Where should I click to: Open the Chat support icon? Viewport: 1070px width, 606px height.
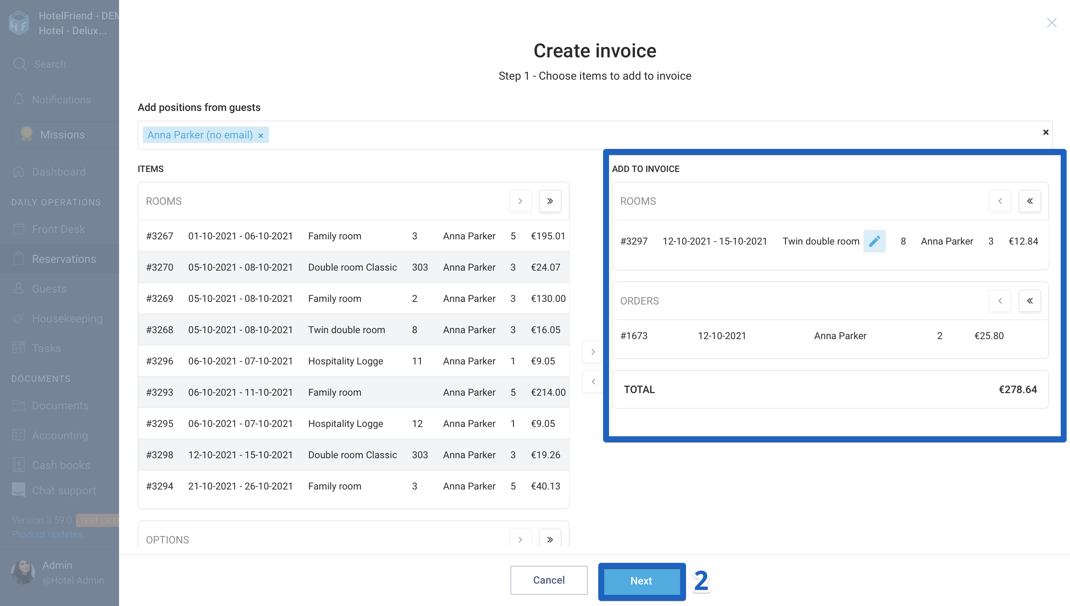(x=19, y=490)
